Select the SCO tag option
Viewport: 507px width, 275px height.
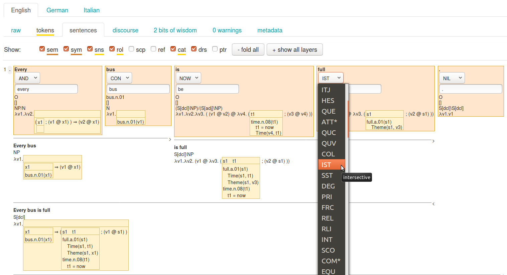coord(332,250)
